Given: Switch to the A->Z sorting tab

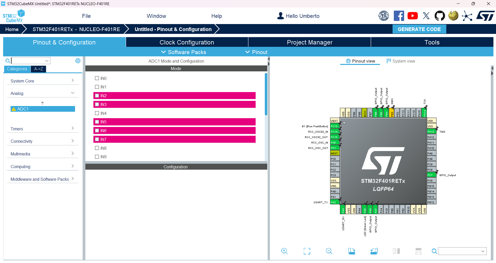Looking at the screenshot, I should point(39,69).
